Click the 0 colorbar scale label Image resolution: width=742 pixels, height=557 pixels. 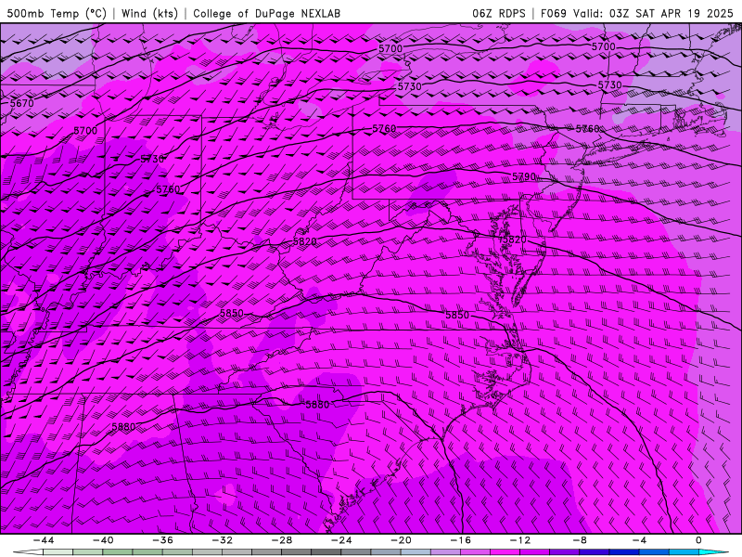click(699, 540)
